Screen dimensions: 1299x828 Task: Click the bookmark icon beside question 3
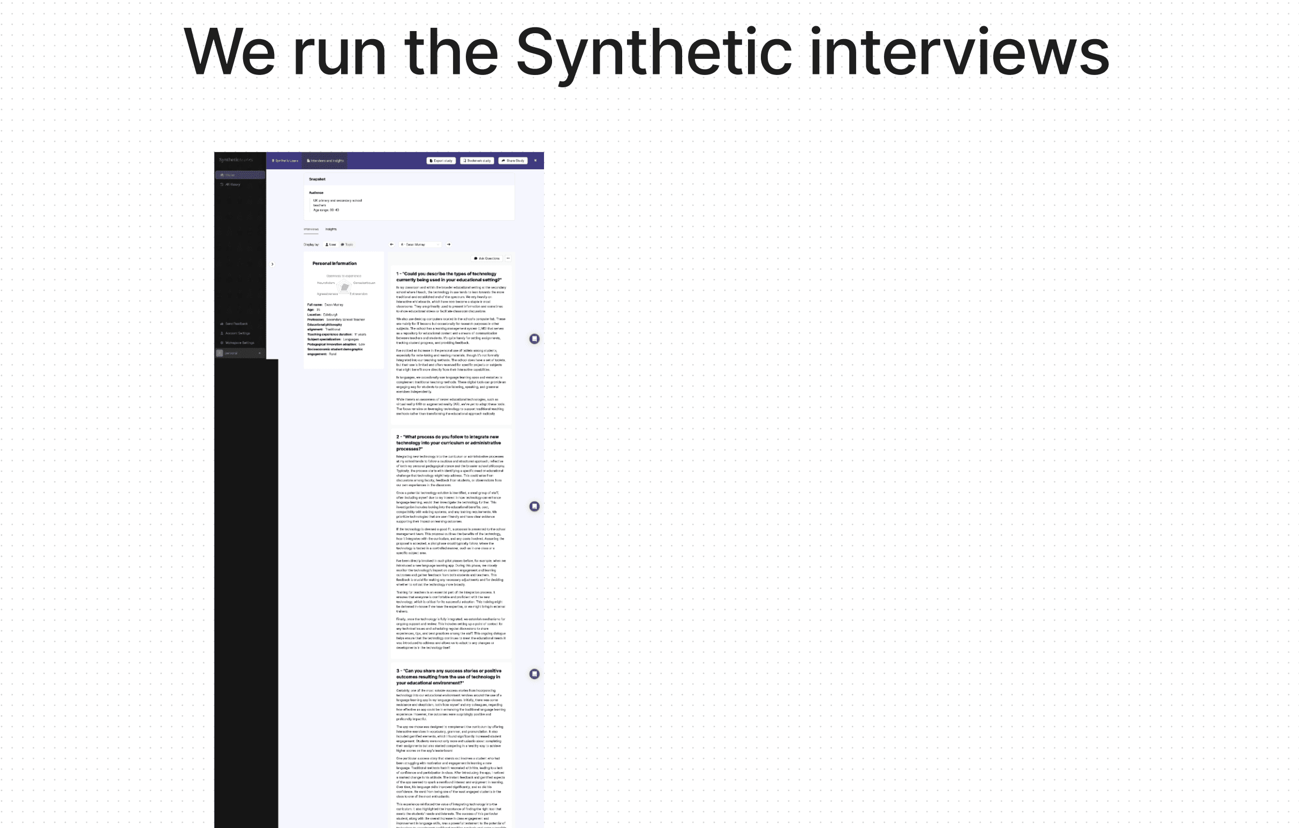(534, 674)
